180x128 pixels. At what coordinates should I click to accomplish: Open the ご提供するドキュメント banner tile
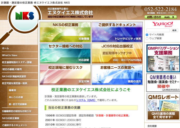(117, 32)
